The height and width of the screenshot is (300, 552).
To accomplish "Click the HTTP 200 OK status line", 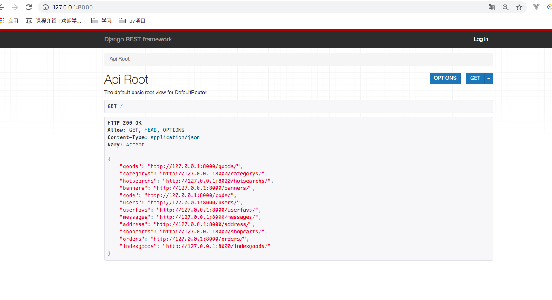I will [x=124, y=123].
